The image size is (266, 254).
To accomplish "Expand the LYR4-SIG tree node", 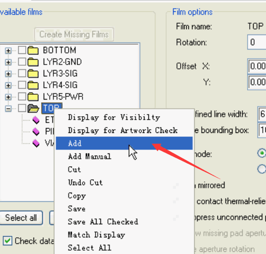I will click(8, 86).
